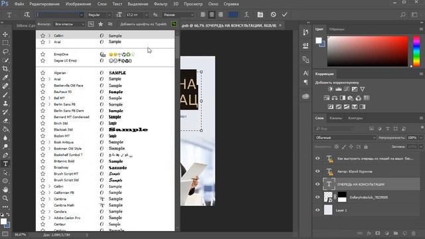The width and height of the screenshot is (425, 239).
Task: Select the Clone Stamp tool
Action: coord(5,104)
